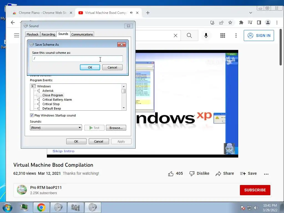The height and width of the screenshot is (213, 284).
Task: Click the SIGN IN button
Action: click(259, 35)
